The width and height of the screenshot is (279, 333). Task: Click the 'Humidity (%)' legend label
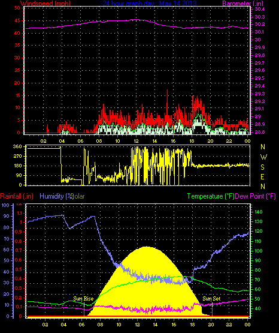[56, 196]
